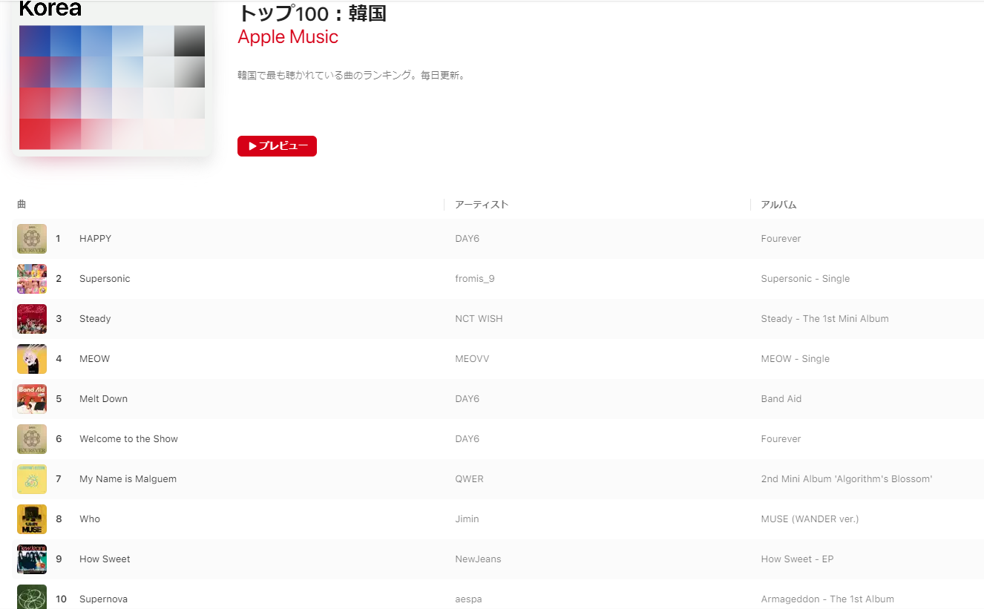Select the song title Steady
984x609 pixels.
pyautogui.click(x=95, y=319)
